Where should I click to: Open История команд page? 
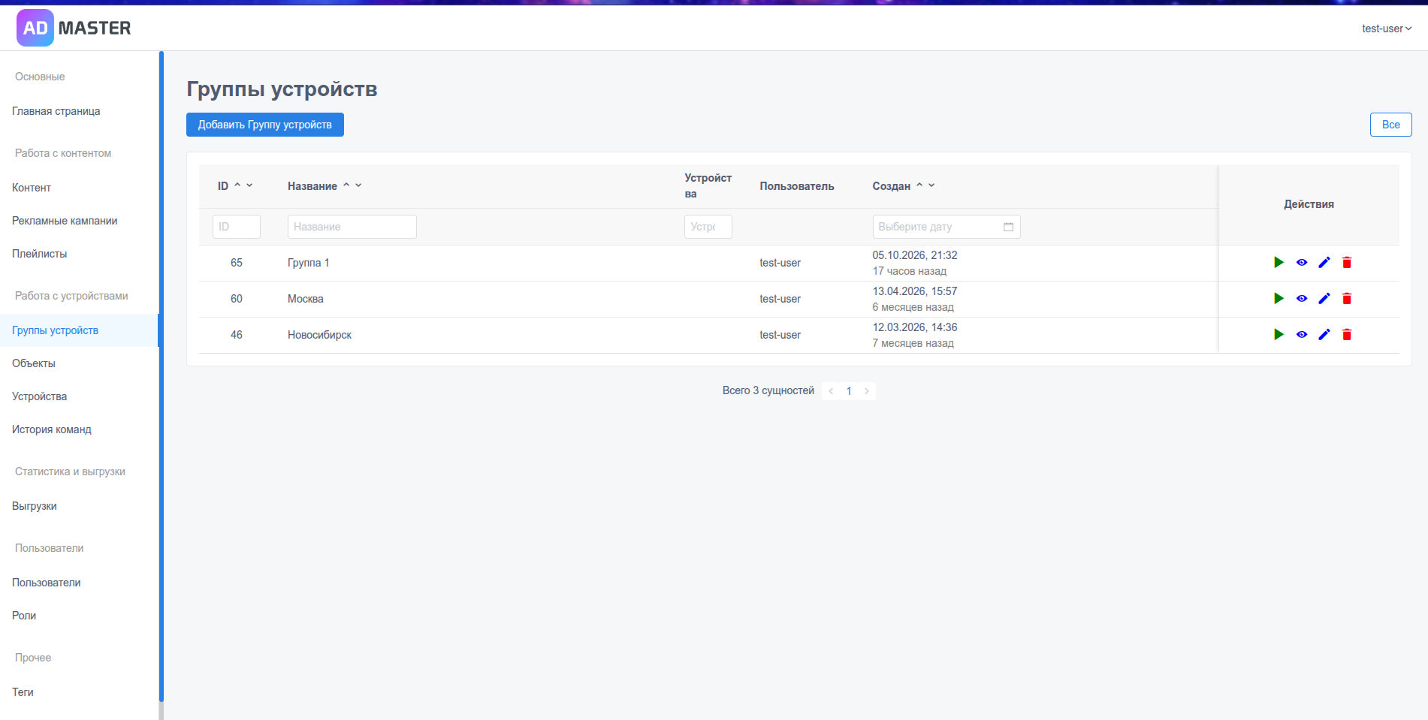coord(52,429)
